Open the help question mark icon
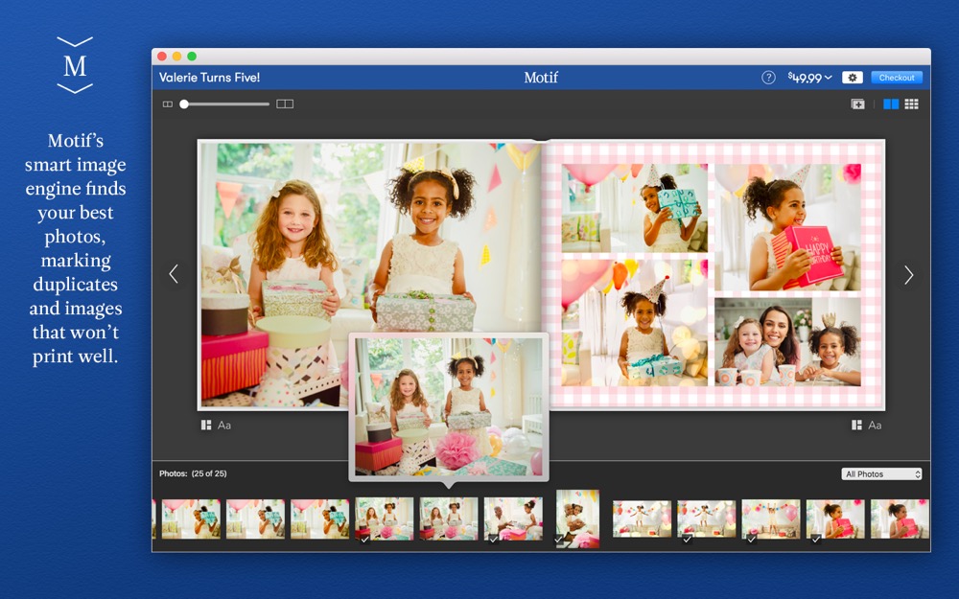959x599 pixels. [x=768, y=78]
